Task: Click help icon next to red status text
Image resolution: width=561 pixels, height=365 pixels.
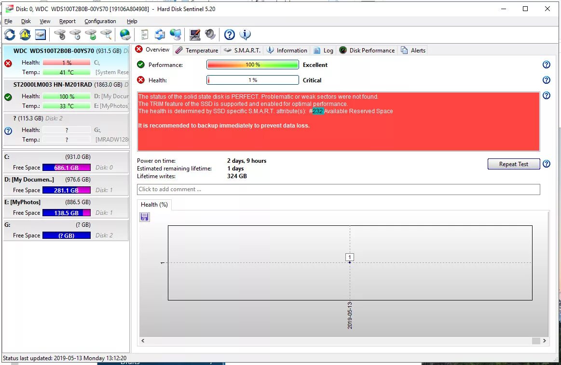Action: (547, 95)
